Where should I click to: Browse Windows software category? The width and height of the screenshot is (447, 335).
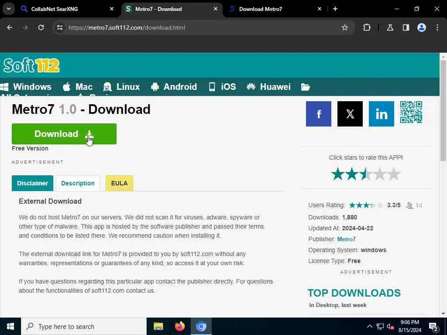tap(26, 87)
